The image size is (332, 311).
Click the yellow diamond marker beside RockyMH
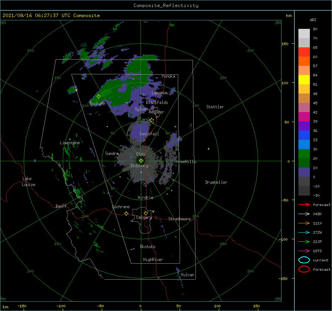coord(98,97)
